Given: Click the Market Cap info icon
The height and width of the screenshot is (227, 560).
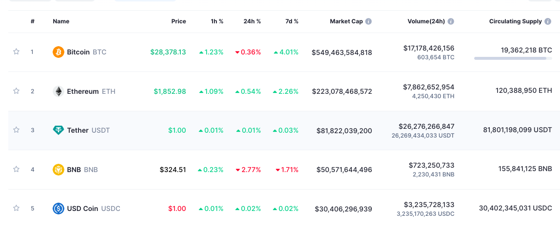Looking at the screenshot, I should click(x=368, y=21).
